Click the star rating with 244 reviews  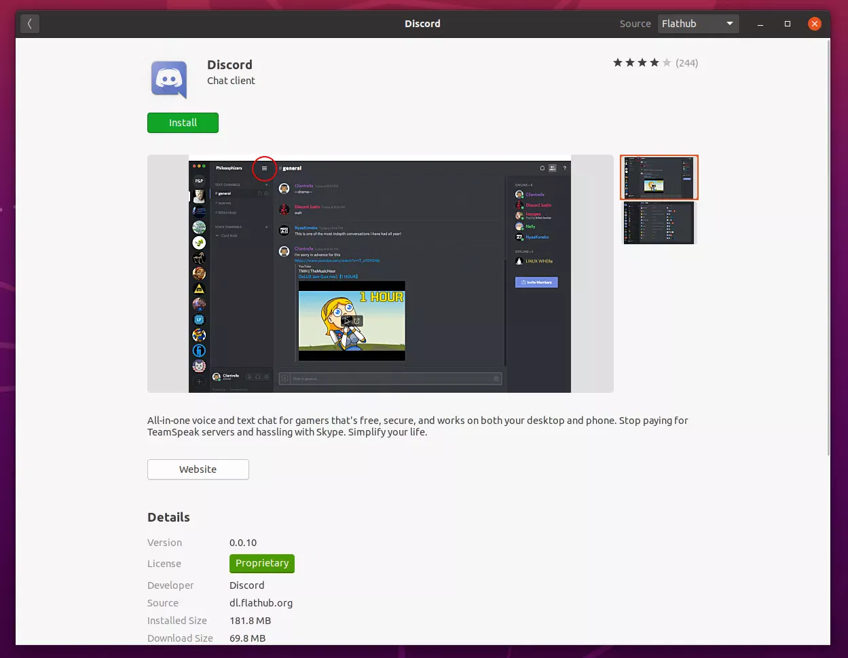(655, 63)
